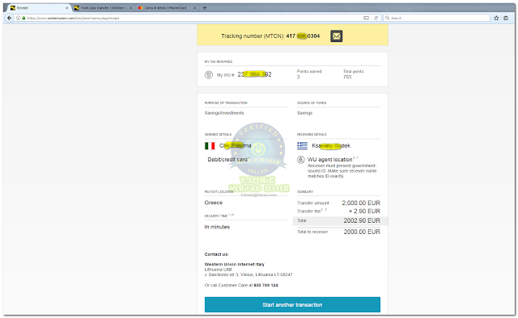Screen dimensions: 518x318
Task: Click the magnifier icon in the search box
Action: [387, 18]
